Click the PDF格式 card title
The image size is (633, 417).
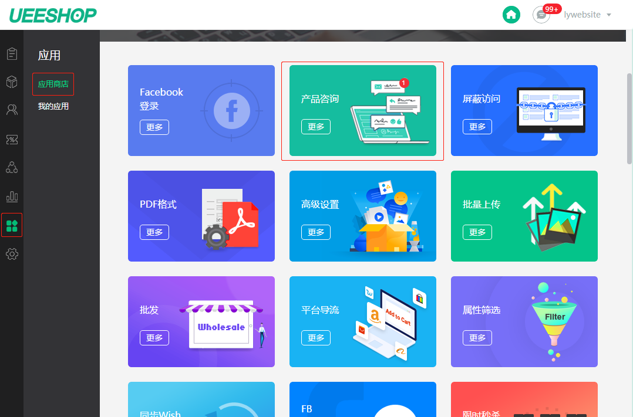pos(159,205)
